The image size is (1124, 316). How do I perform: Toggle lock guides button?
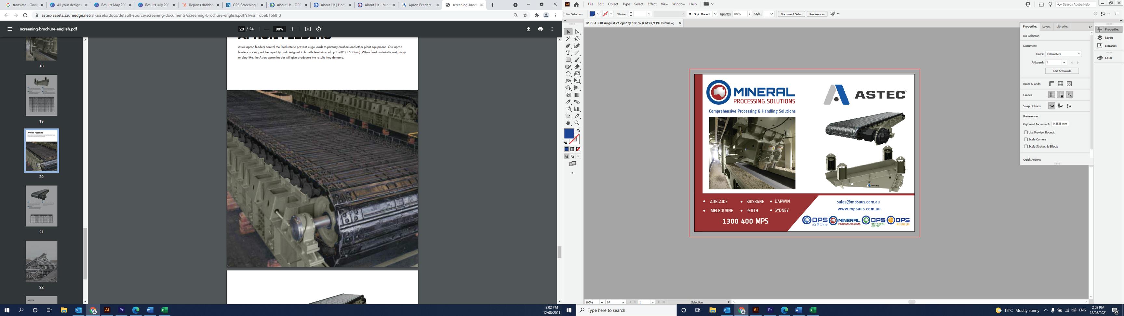(1060, 95)
